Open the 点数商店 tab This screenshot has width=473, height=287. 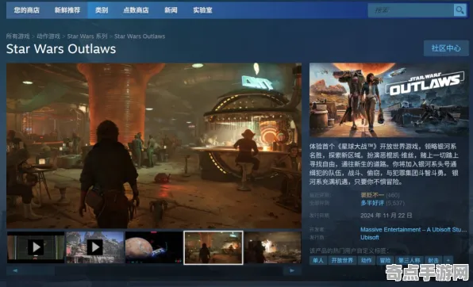point(136,10)
